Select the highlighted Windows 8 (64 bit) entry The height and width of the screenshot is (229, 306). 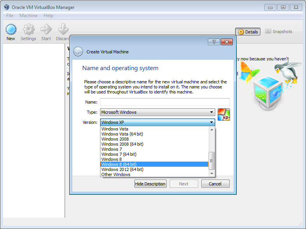tap(155, 164)
